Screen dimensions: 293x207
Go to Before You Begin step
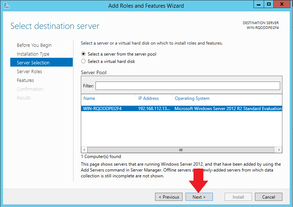coord(34,45)
